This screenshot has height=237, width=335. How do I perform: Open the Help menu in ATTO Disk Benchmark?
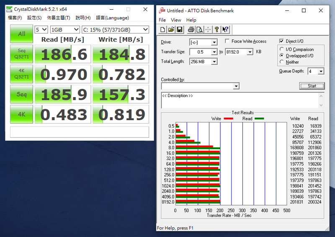point(191,20)
